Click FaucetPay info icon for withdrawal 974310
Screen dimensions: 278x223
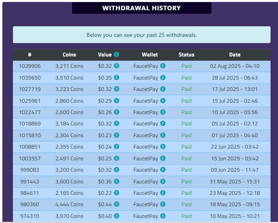coord(163,216)
